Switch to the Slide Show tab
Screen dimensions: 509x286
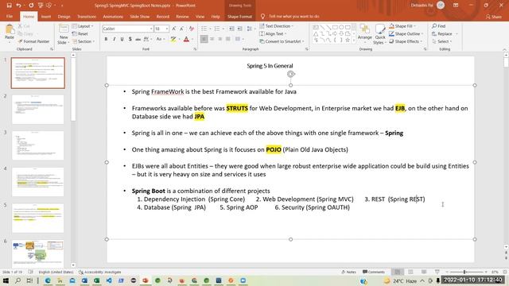(140, 16)
